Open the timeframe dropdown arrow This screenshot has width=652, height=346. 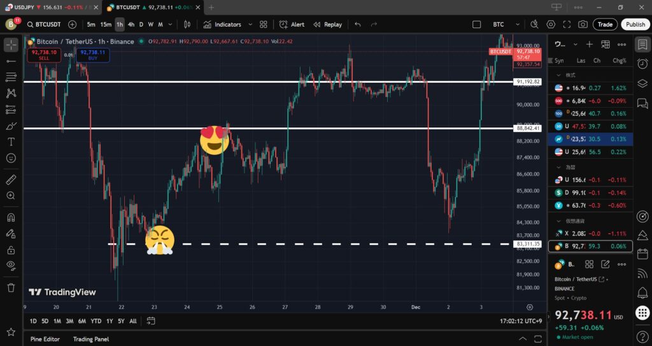click(x=170, y=24)
